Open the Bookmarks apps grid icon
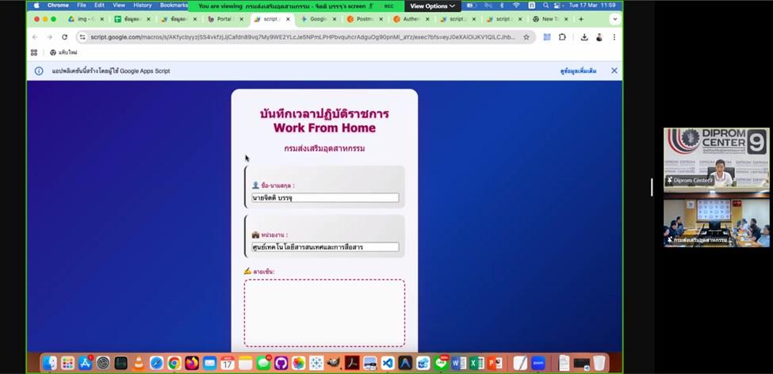The image size is (773, 374). 34,52
